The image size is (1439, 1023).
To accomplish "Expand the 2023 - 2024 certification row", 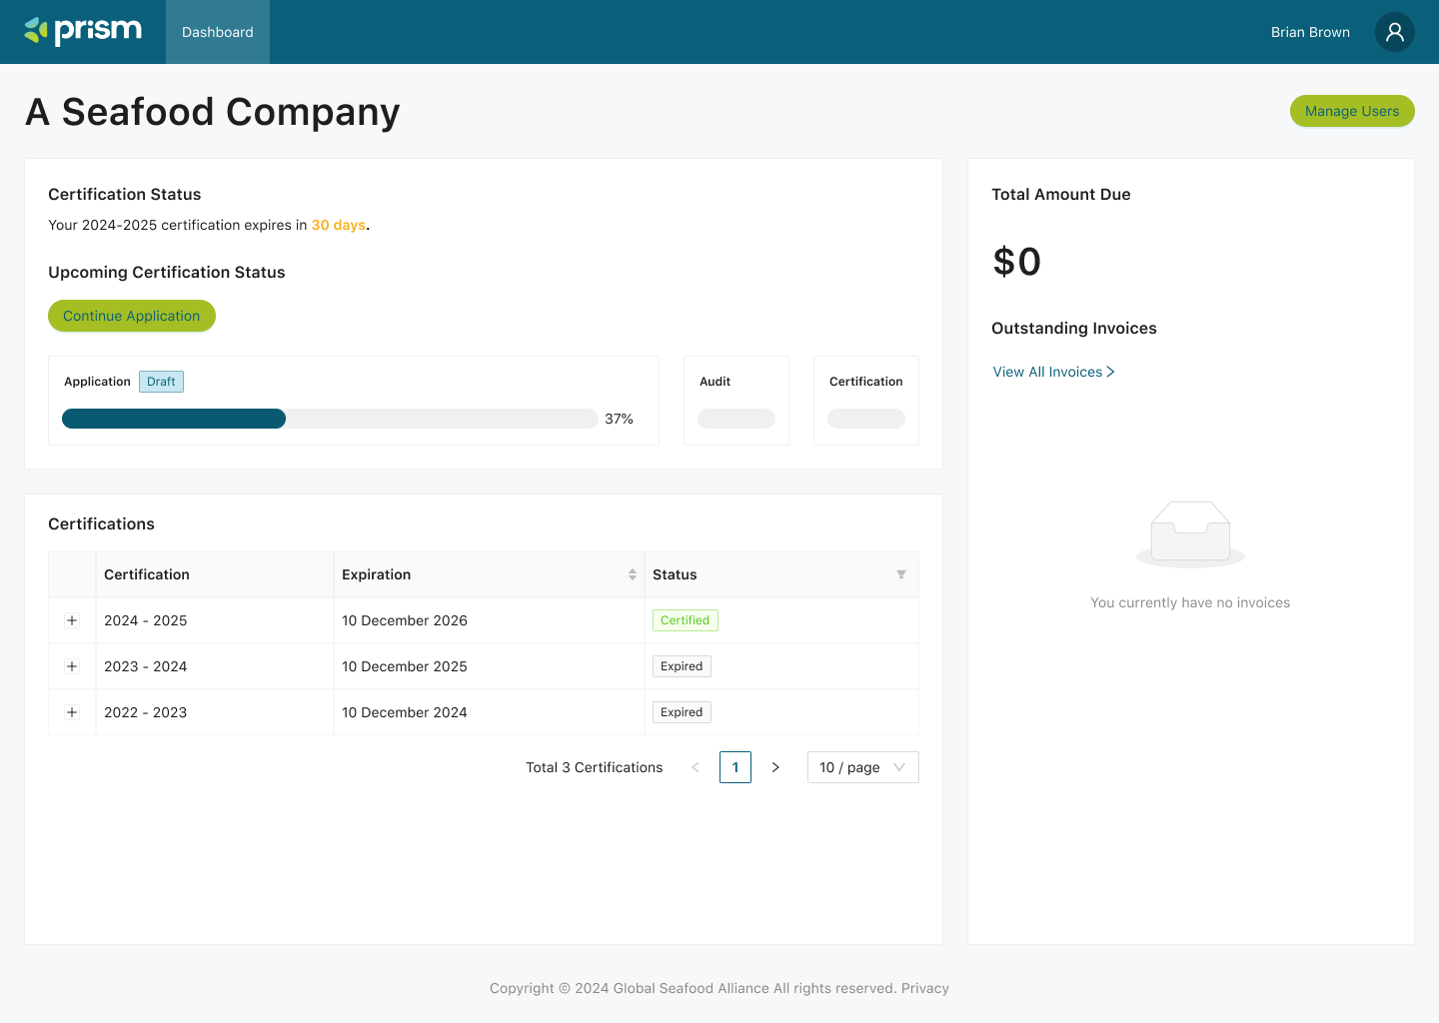I will pos(71,666).
